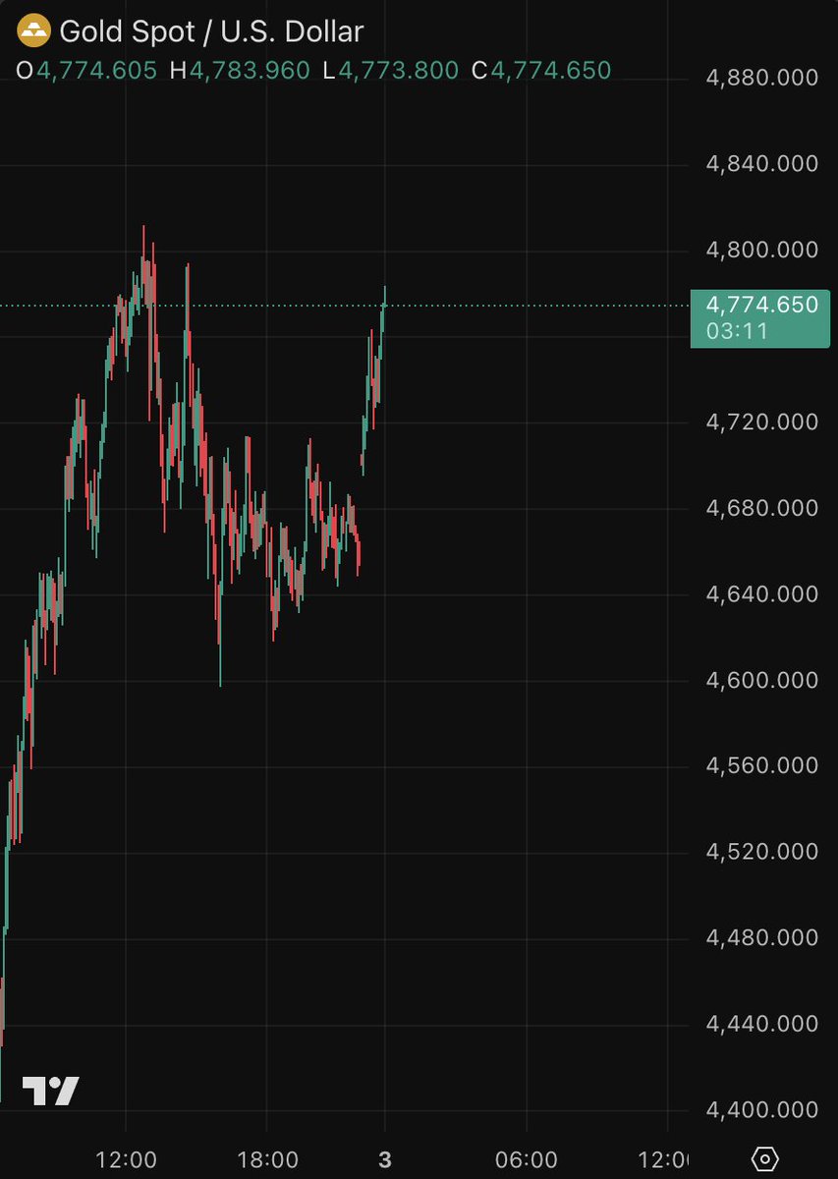Screen dimensions: 838x1179
Task: Click the 4,840.000 price axis label
Action: (761, 164)
